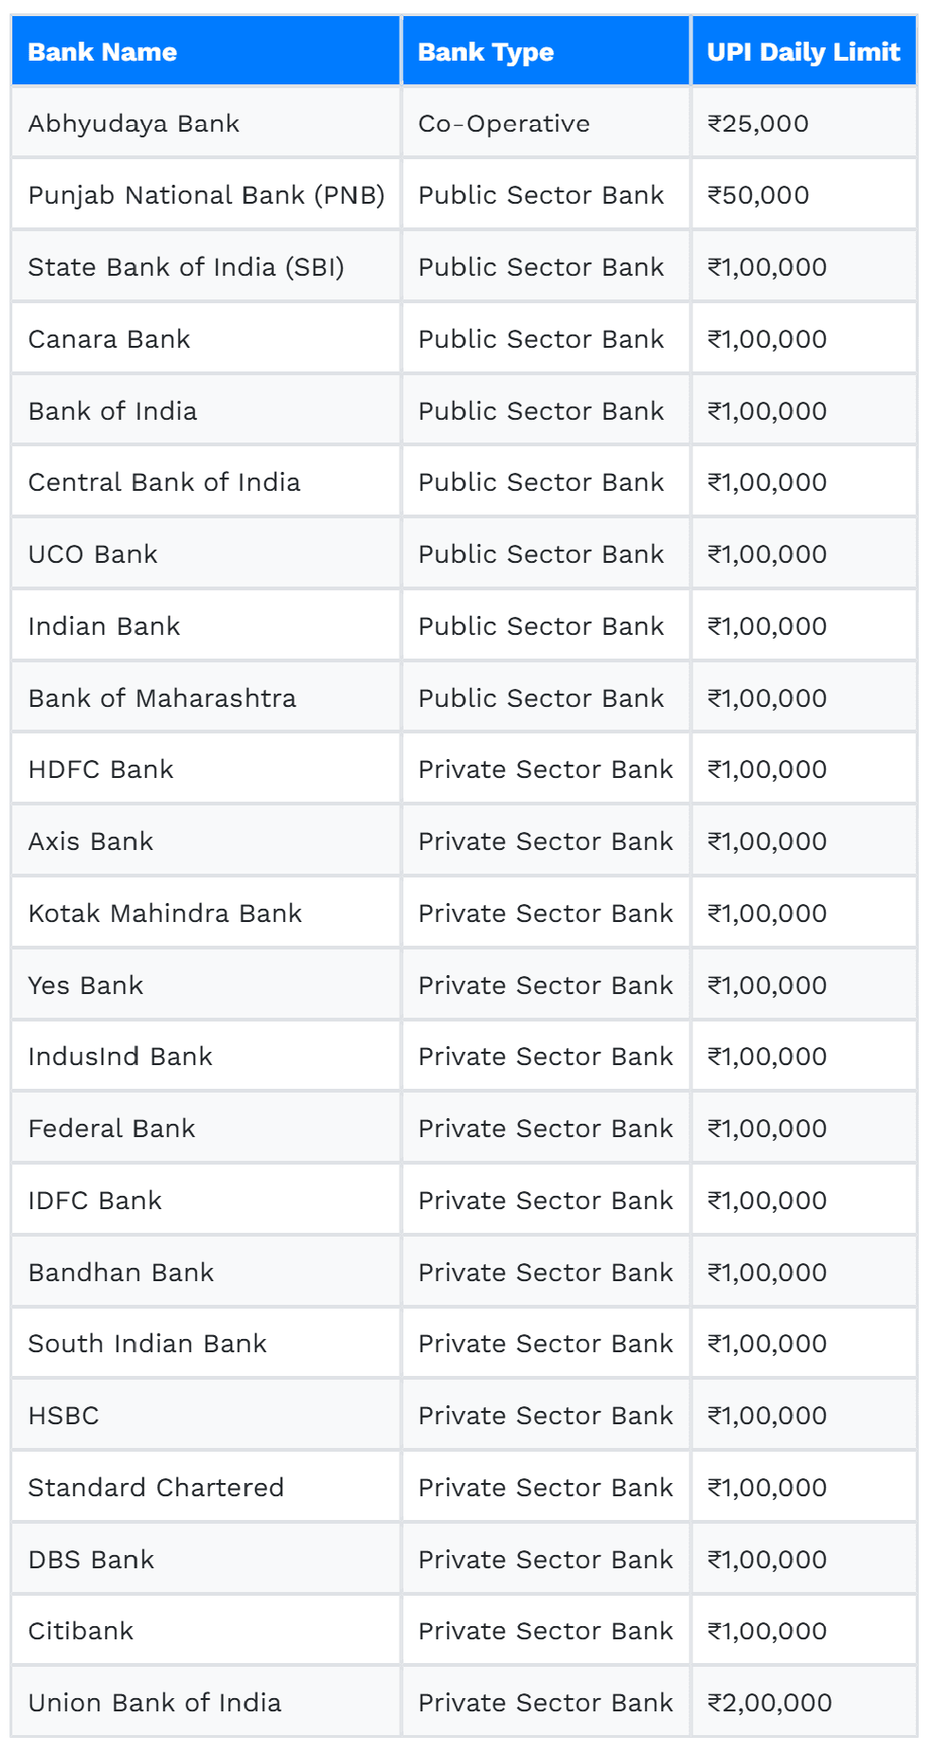Image resolution: width=932 pixels, height=1754 pixels.
Task: Click the ₹25,000 limit cell
Action: (804, 123)
